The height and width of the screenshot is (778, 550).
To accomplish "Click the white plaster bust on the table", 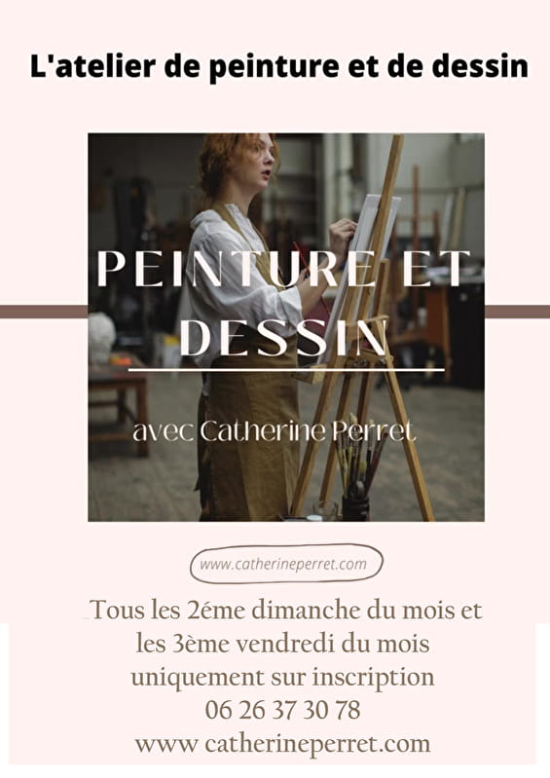I will click(100, 338).
